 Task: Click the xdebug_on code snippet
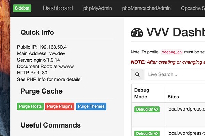tap(172, 52)
